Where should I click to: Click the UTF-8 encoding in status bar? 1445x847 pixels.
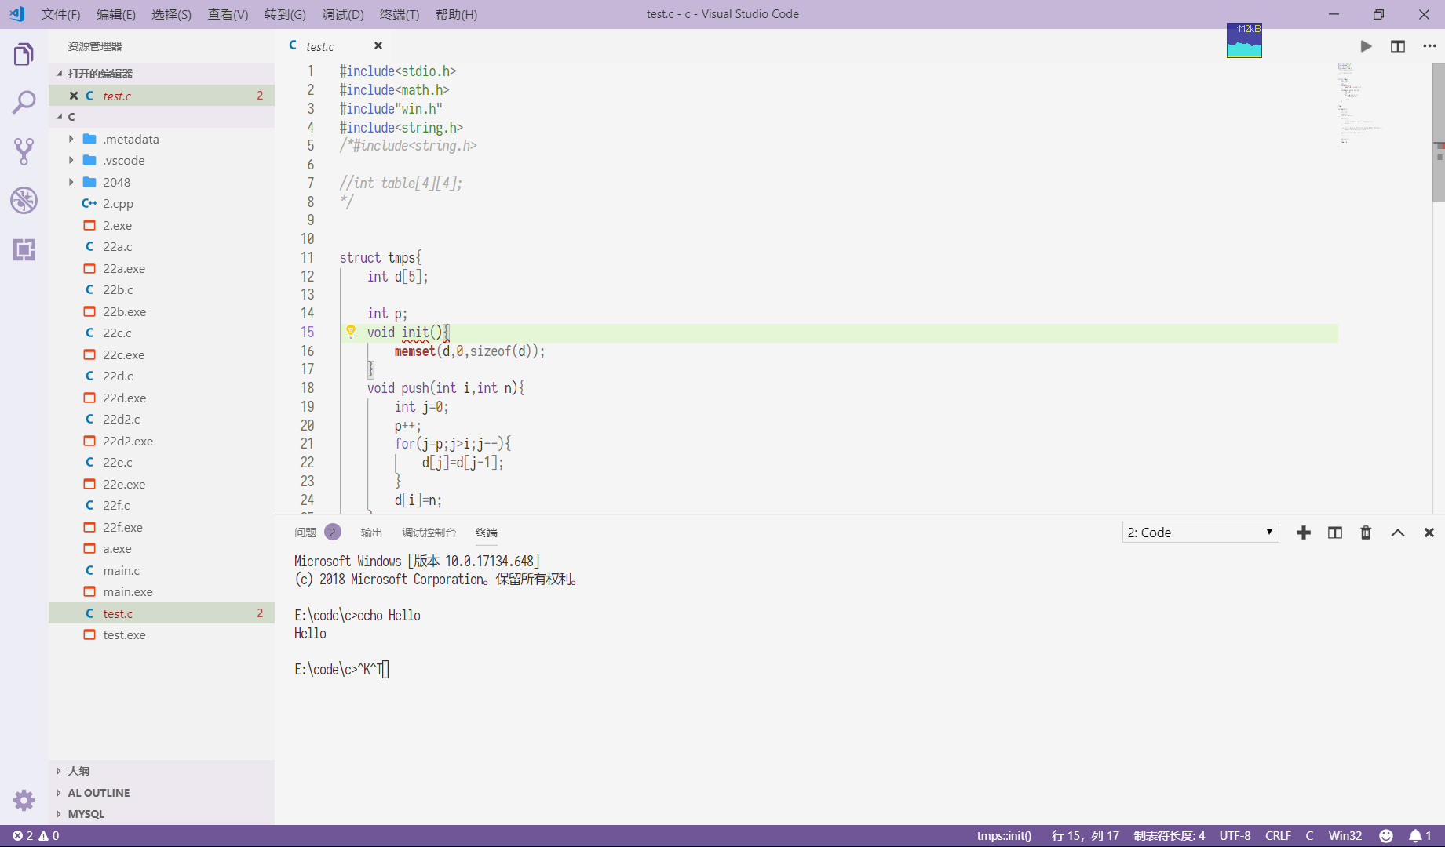[x=1235, y=836]
